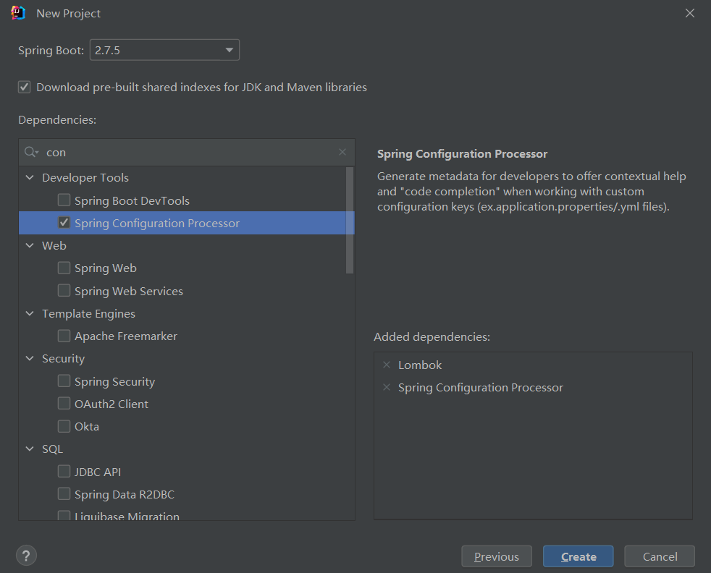Select the Spring Data R2DBC label

click(x=125, y=495)
